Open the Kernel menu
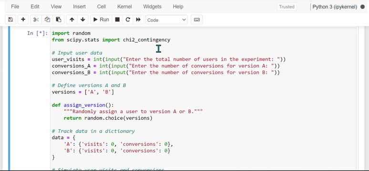Screen dimensions: 369x171 pyautogui.click(x=124, y=7)
